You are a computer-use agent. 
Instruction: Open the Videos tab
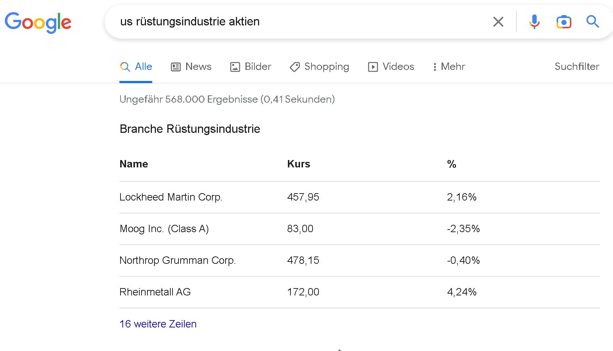pos(391,67)
